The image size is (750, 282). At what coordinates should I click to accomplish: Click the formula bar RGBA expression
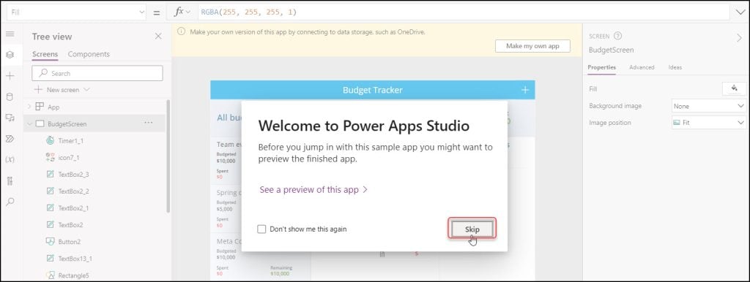[249, 12]
